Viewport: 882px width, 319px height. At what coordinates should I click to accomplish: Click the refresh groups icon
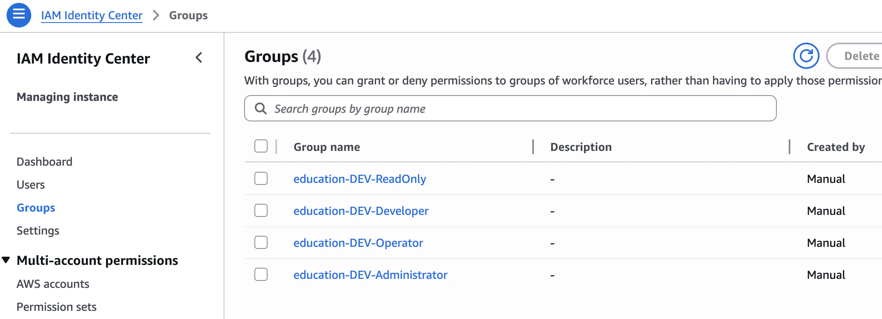pos(806,56)
